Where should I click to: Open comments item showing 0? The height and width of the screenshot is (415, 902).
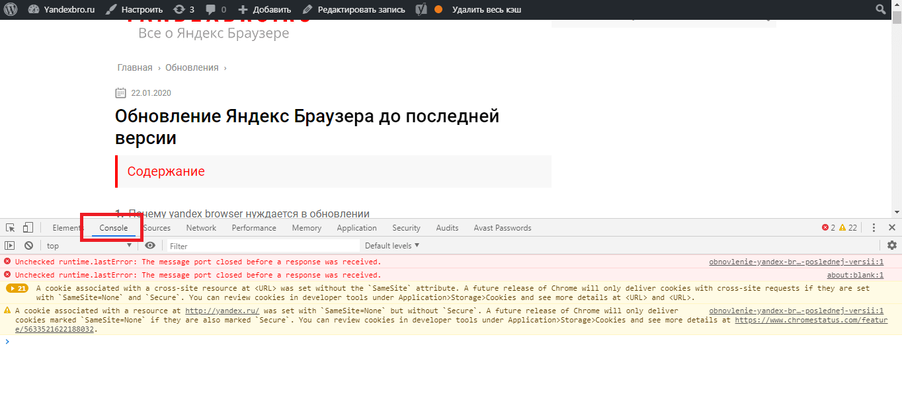pos(216,9)
